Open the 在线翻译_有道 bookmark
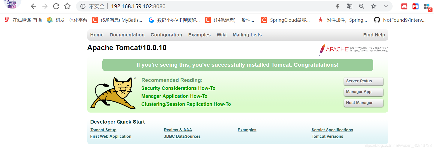This screenshot has height=150, width=434. [x=23, y=20]
